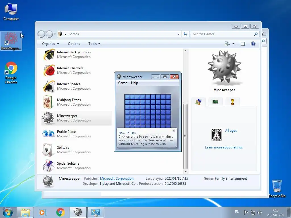
Task: Select the DataWagon desktop shortcut
Action: point(11,41)
